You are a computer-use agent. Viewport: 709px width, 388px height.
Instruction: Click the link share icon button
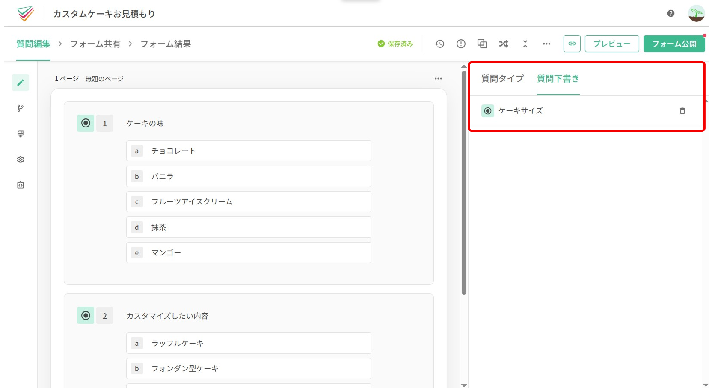click(x=572, y=44)
